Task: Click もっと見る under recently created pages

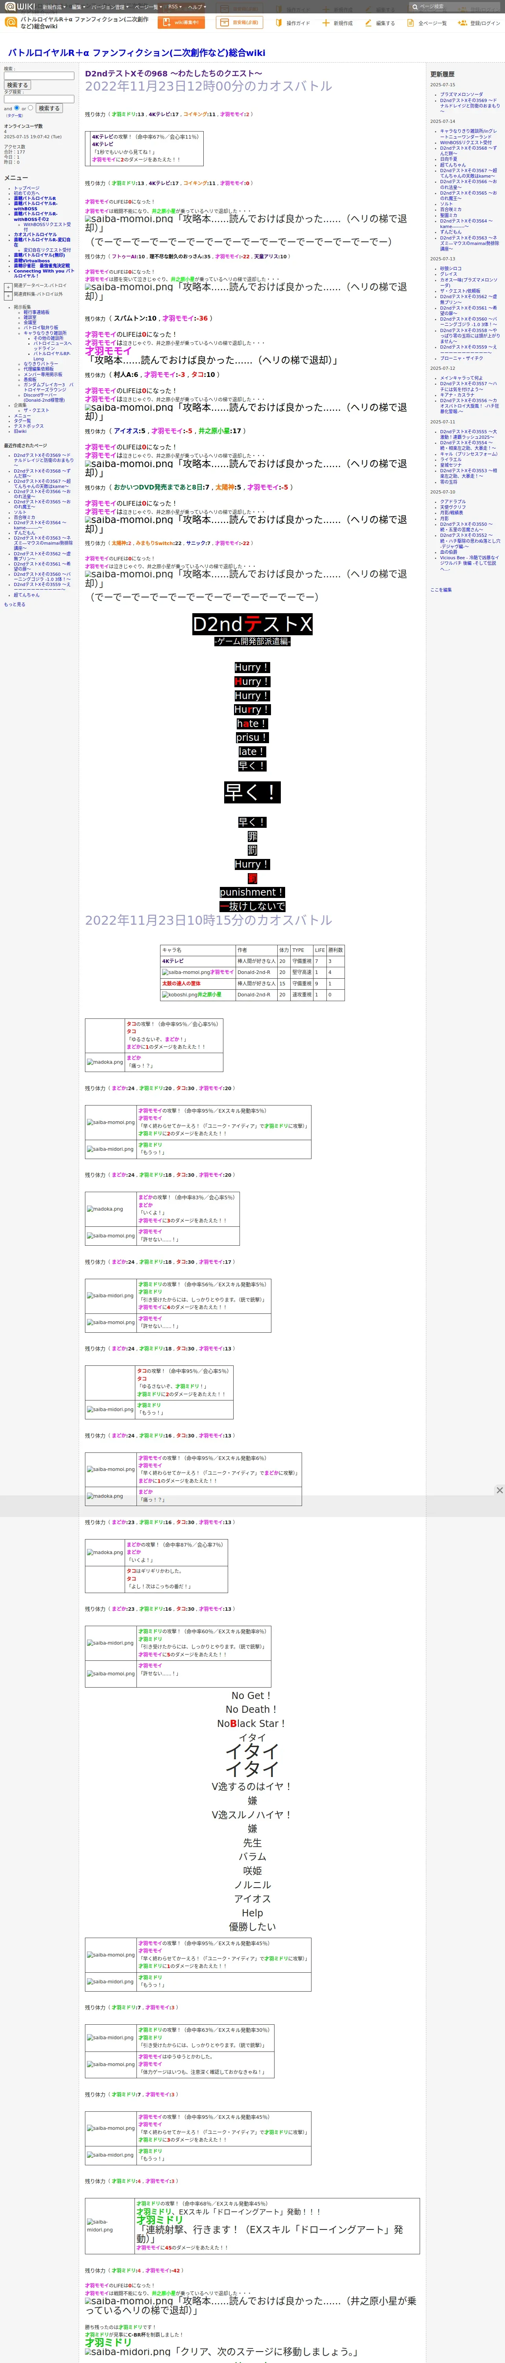Action: click(x=15, y=605)
